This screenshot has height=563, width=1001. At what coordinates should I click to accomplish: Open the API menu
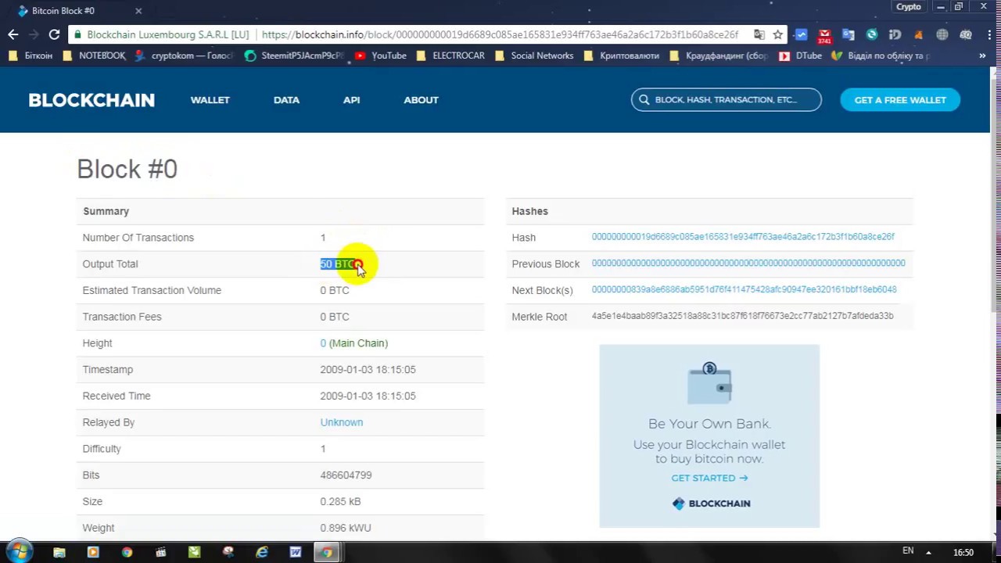coord(351,100)
